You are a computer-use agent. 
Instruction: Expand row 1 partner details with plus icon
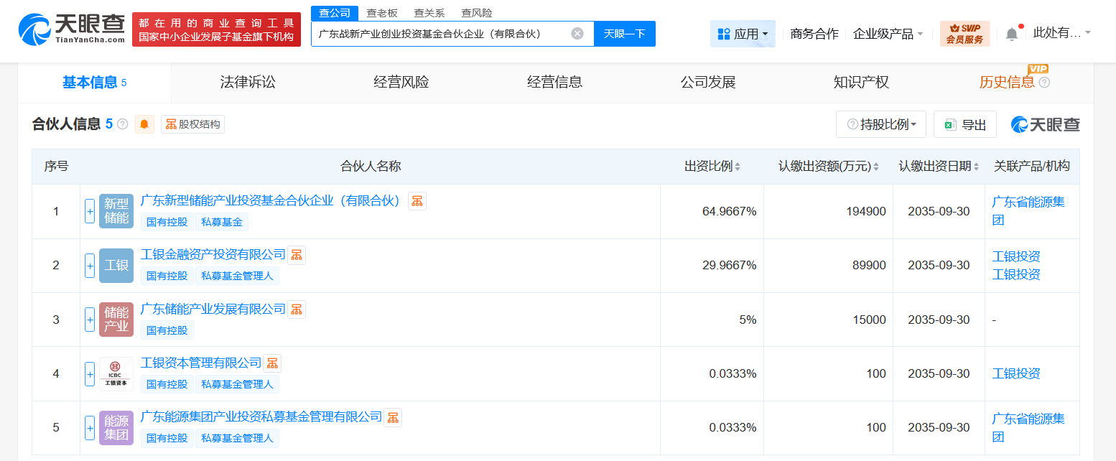pyautogui.click(x=89, y=212)
